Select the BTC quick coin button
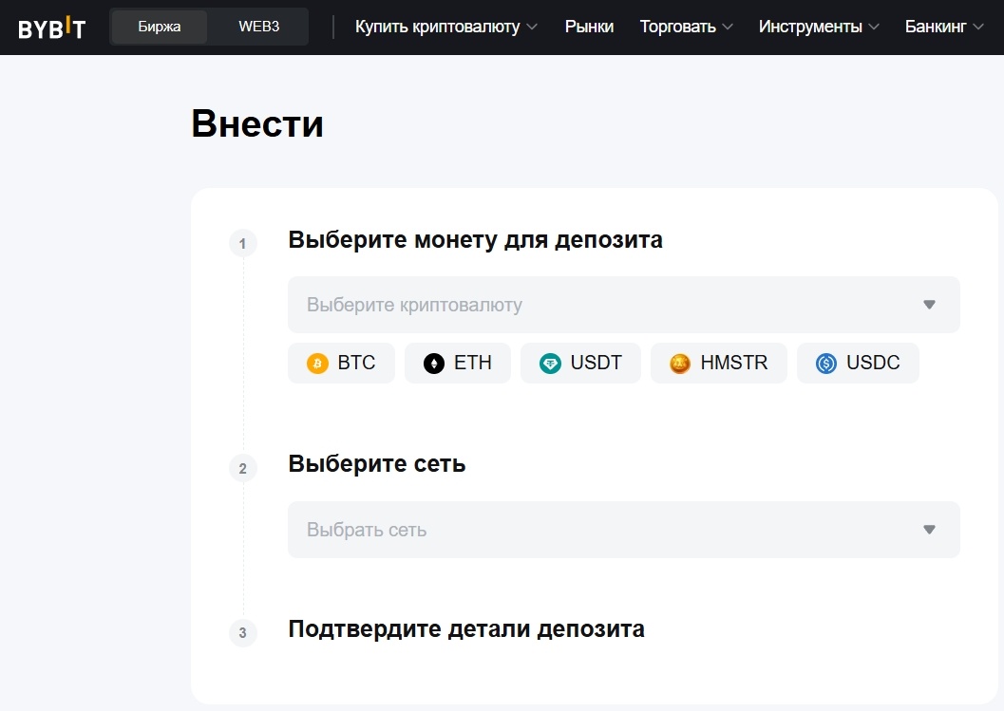This screenshot has height=711, width=1004. pyautogui.click(x=341, y=363)
